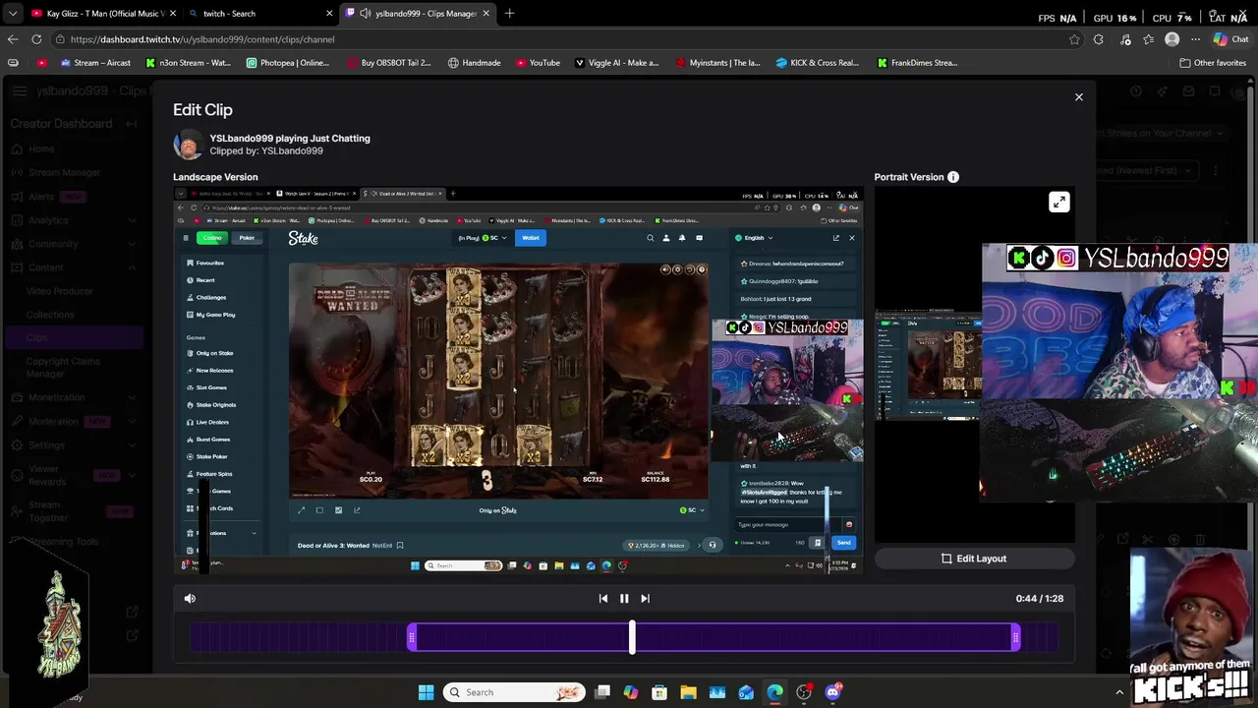Open the n3on Stream bookmark

tap(188, 63)
